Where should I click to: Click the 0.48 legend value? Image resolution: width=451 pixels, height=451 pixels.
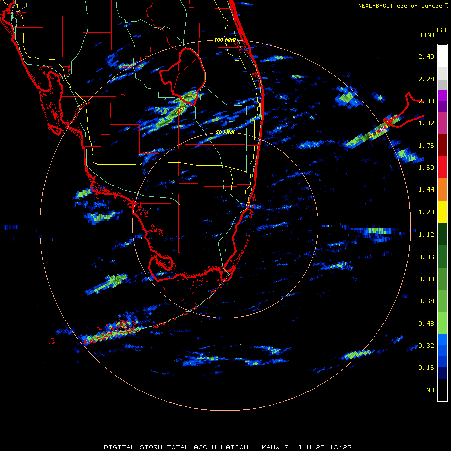pos(426,324)
